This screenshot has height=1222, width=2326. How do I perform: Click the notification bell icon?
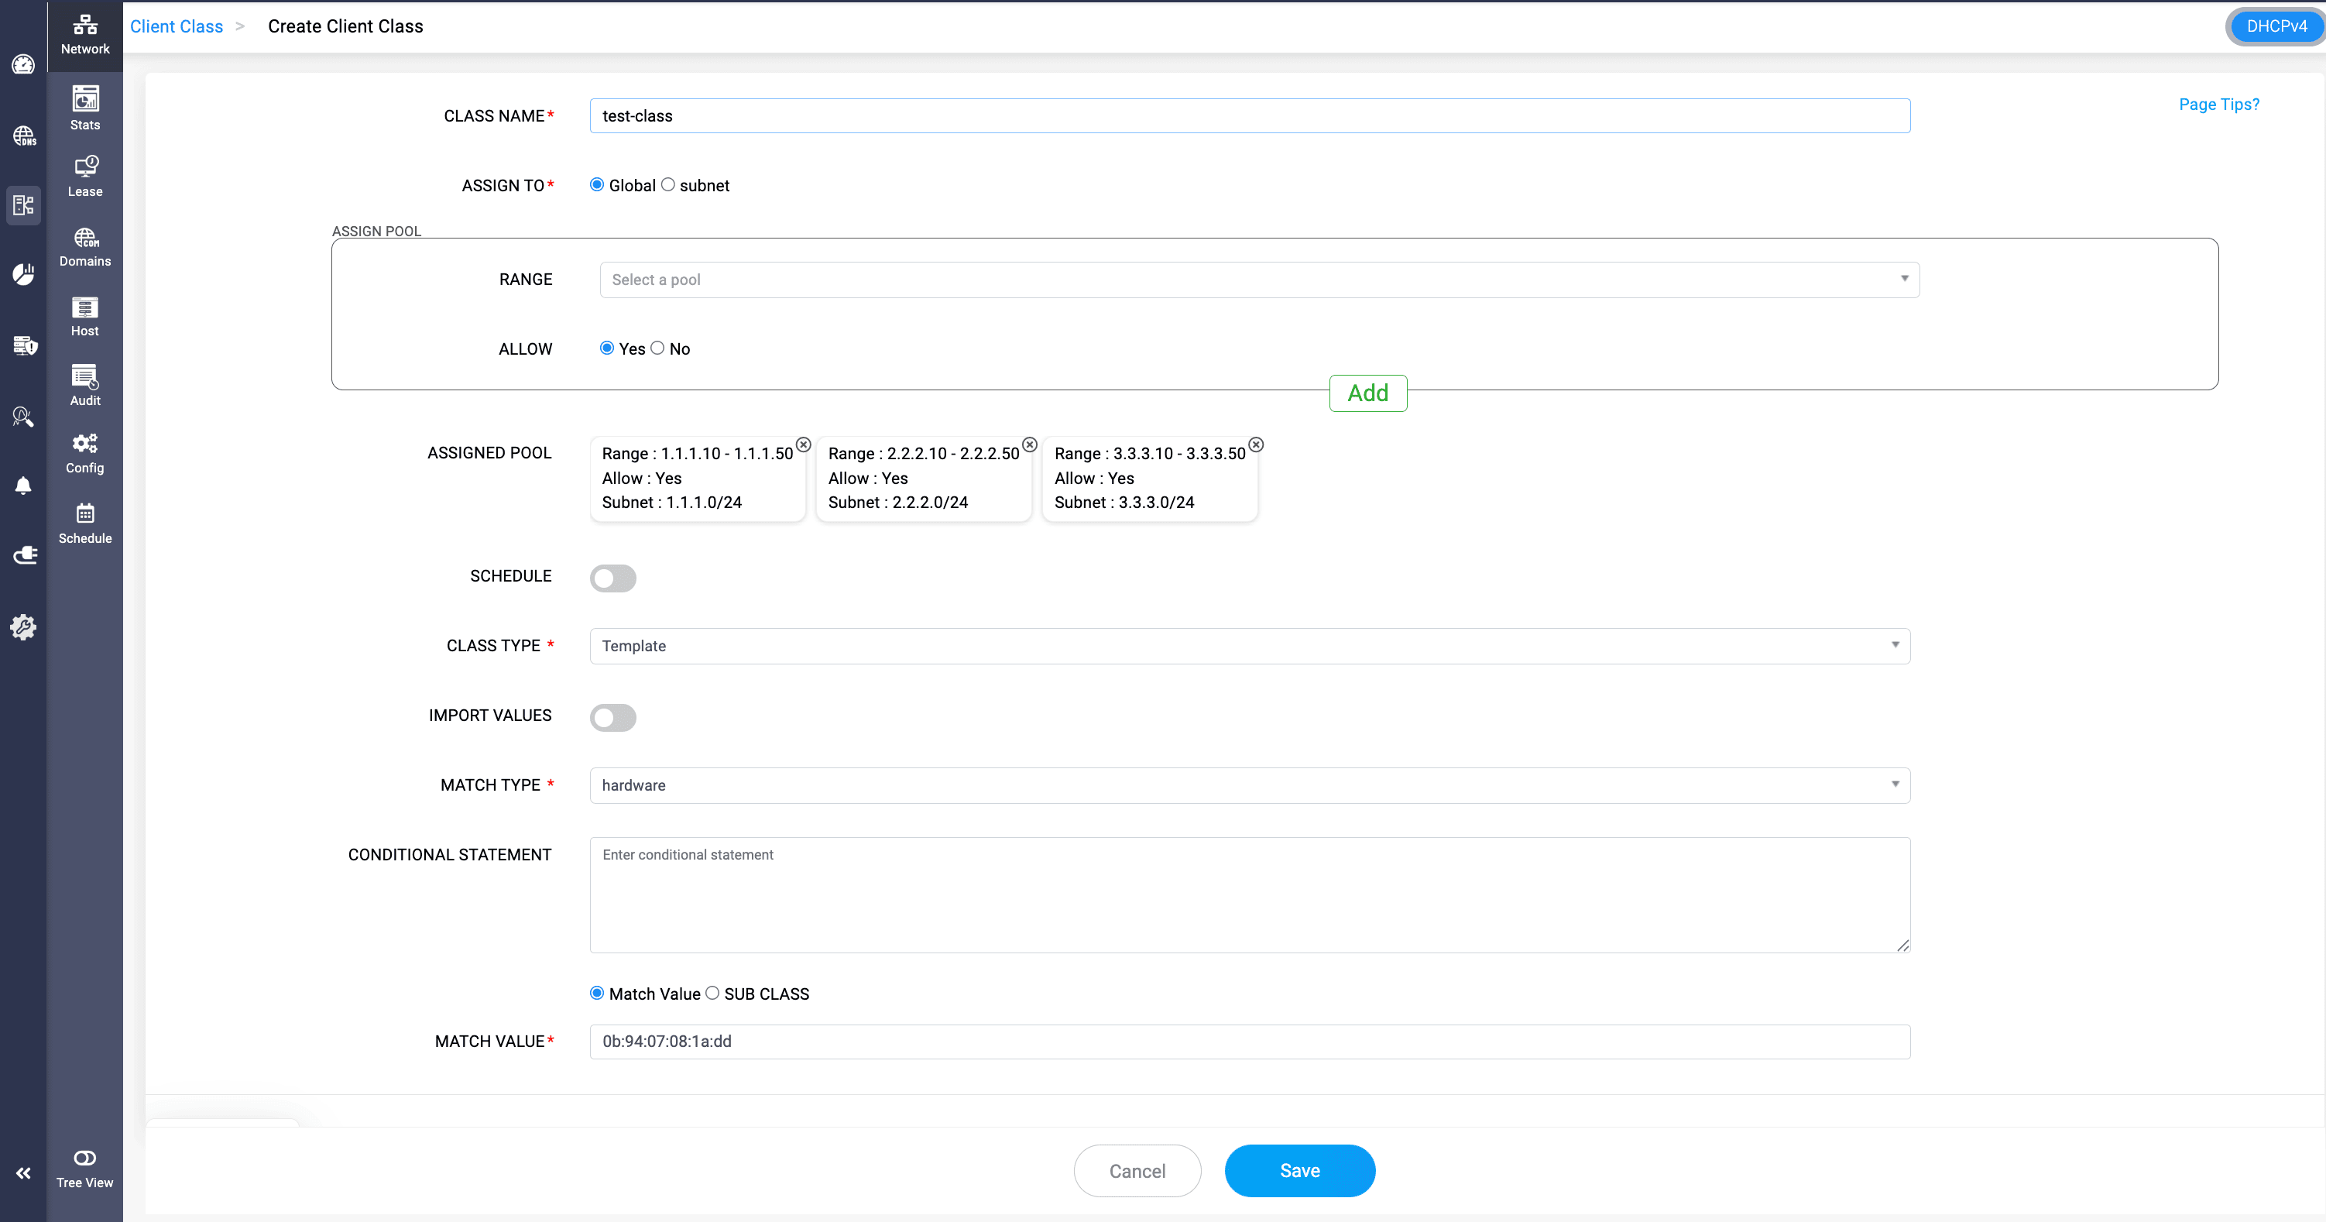pyautogui.click(x=23, y=486)
